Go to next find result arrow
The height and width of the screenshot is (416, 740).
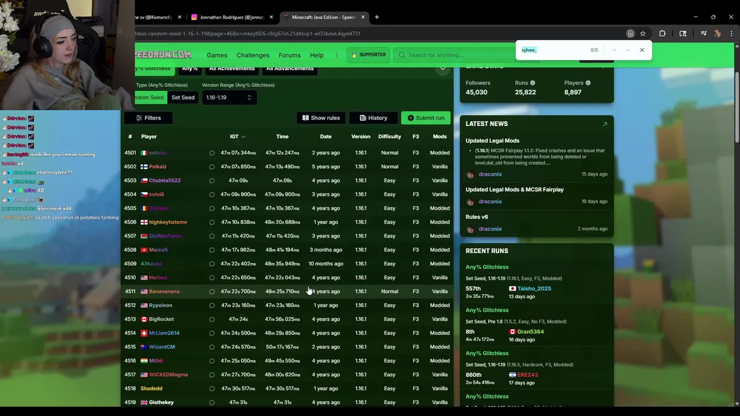[x=628, y=50]
